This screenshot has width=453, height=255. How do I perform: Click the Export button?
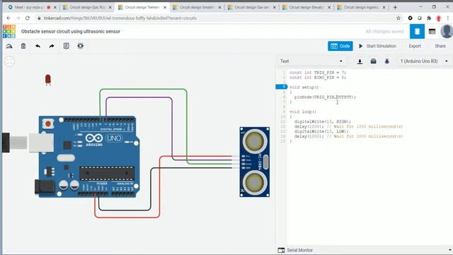click(x=415, y=46)
